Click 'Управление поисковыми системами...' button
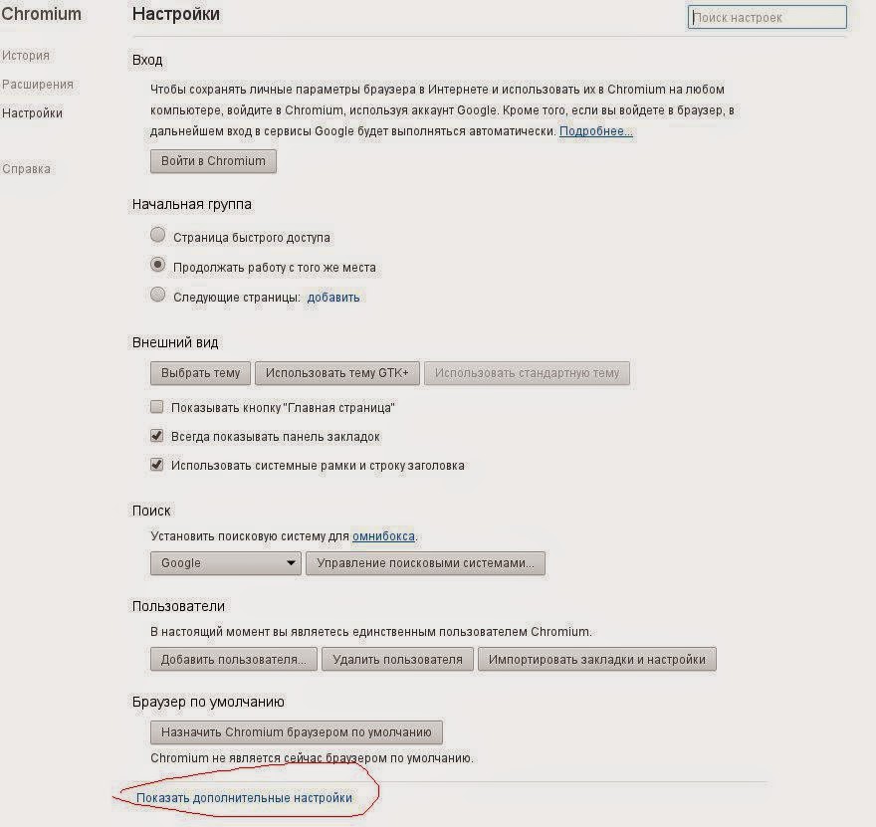The image size is (876, 827). click(x=425, y=563)
